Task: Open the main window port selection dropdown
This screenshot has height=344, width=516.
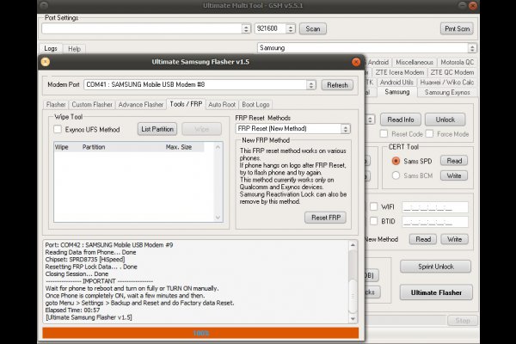Action: click(x=246, y=28)
